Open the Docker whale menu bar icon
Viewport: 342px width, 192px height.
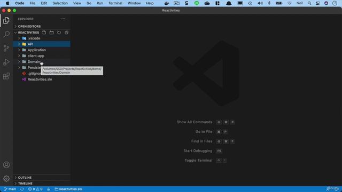(x=167, y=3)
